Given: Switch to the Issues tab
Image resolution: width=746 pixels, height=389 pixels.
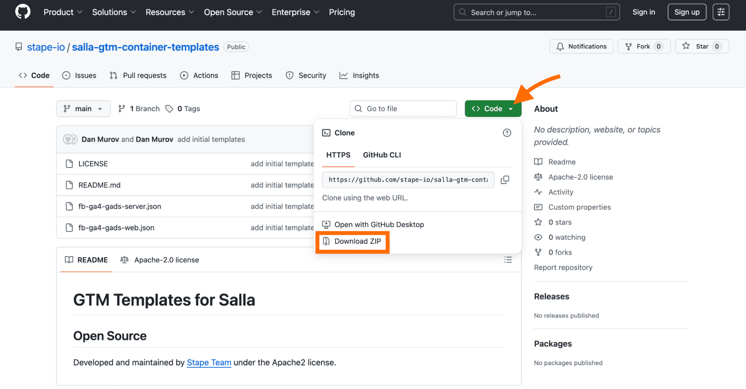Looking at the screenshot, I should pyautogui.click(x=79, y=75).
